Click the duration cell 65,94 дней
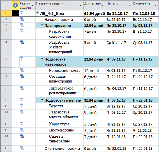 (95, 14)
